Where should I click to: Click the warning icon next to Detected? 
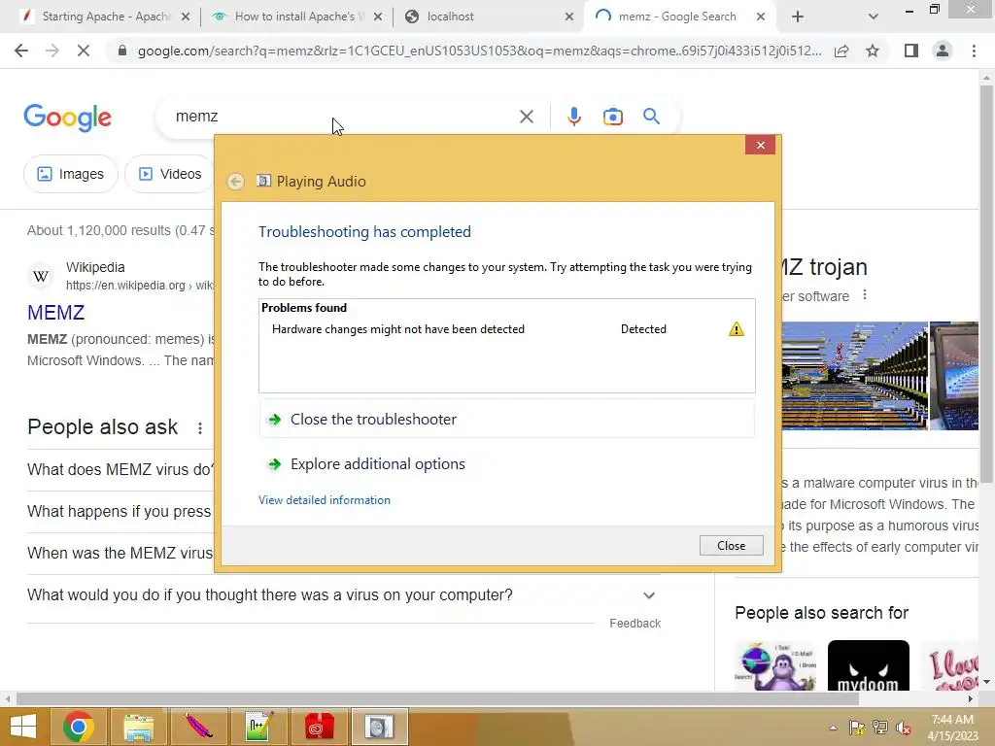coord(737,329)
